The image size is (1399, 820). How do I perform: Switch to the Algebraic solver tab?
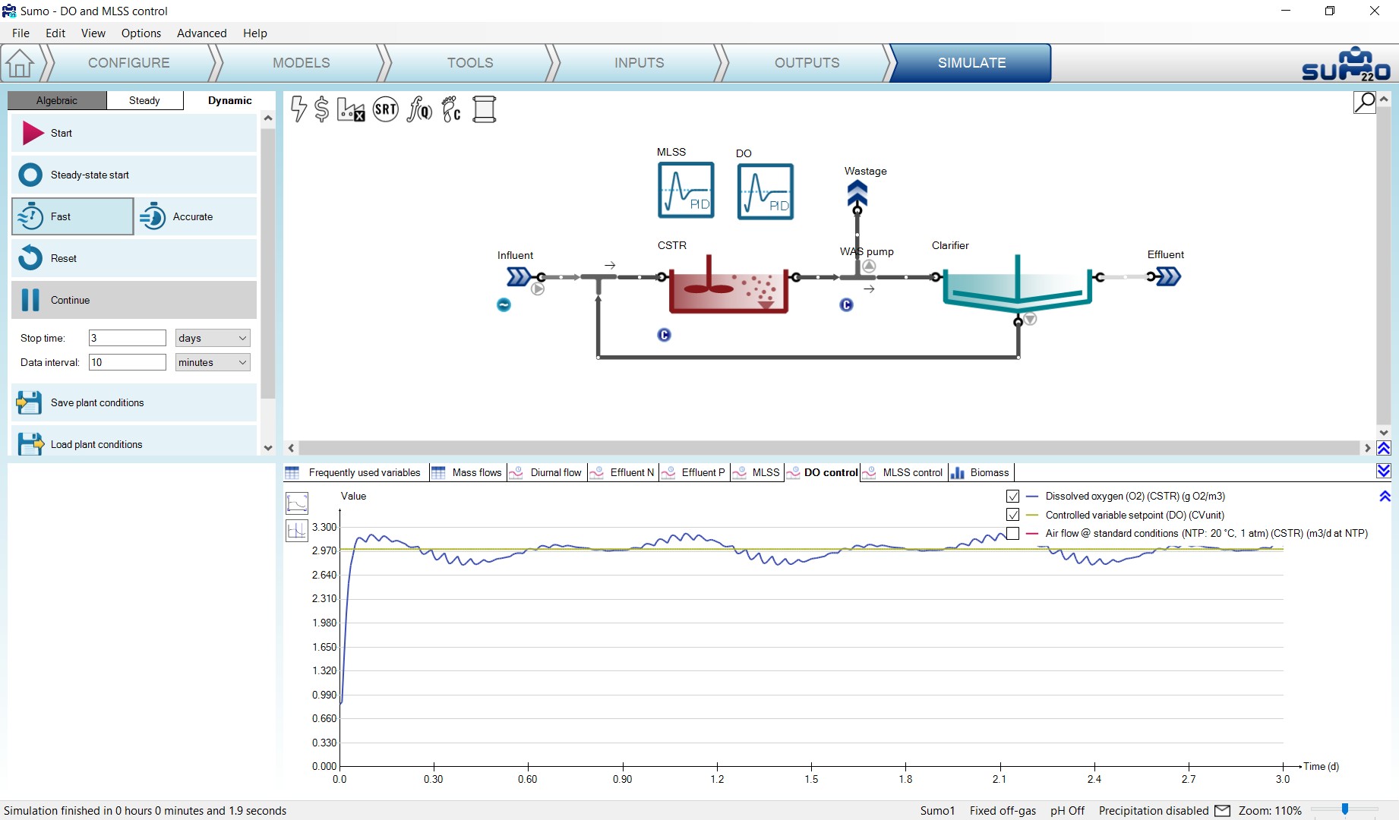pos(57,100)
